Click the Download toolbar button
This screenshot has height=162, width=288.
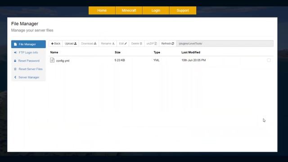[x=89, y=44]
